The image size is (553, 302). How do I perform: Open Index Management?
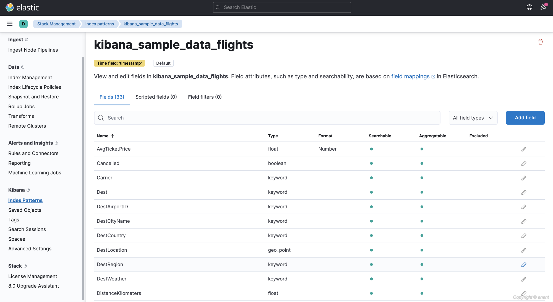tap(30, 78)
